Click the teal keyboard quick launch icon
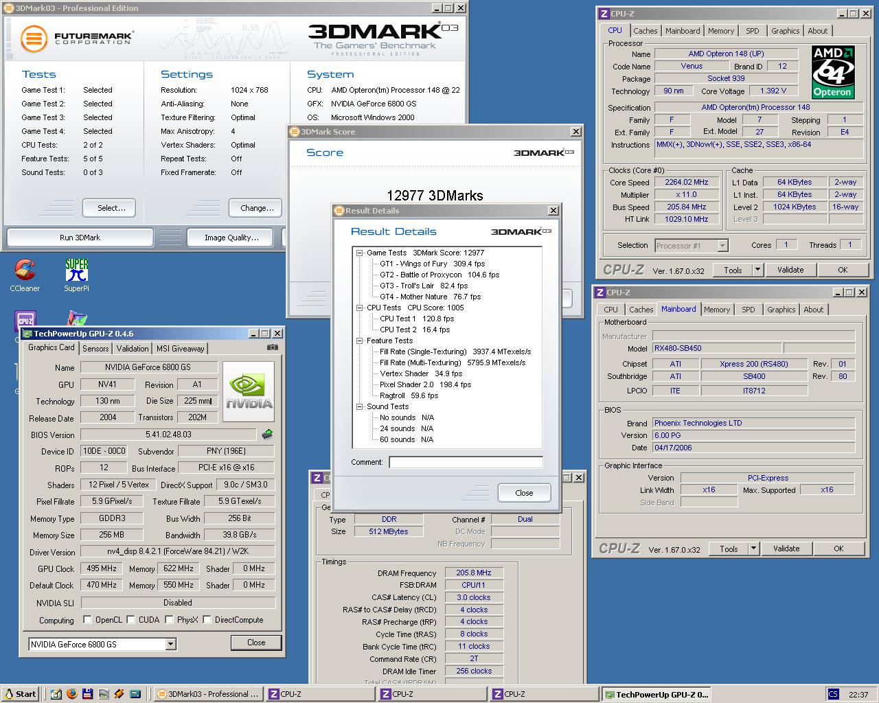 [135, 694]
